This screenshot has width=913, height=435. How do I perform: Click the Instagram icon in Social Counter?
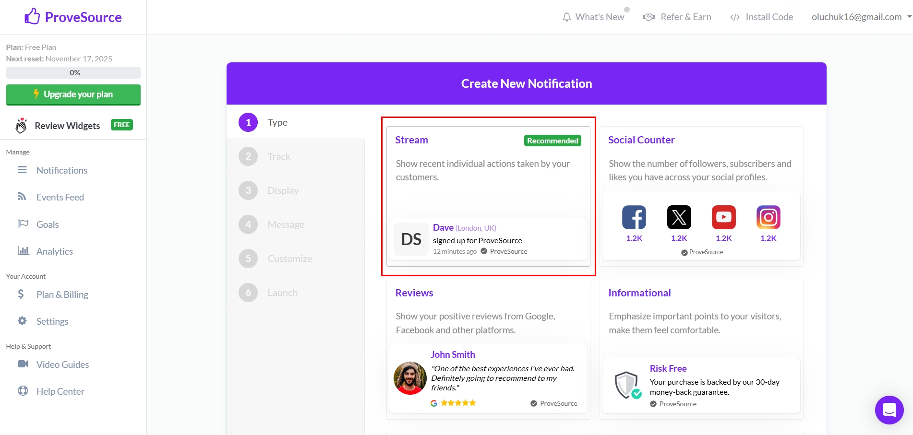[768, 217]
